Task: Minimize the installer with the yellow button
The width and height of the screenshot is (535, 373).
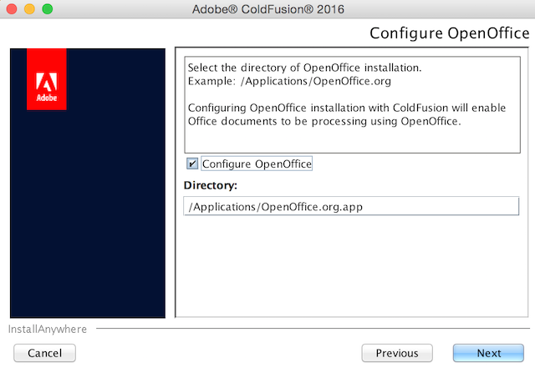Action: coord(30,9)
